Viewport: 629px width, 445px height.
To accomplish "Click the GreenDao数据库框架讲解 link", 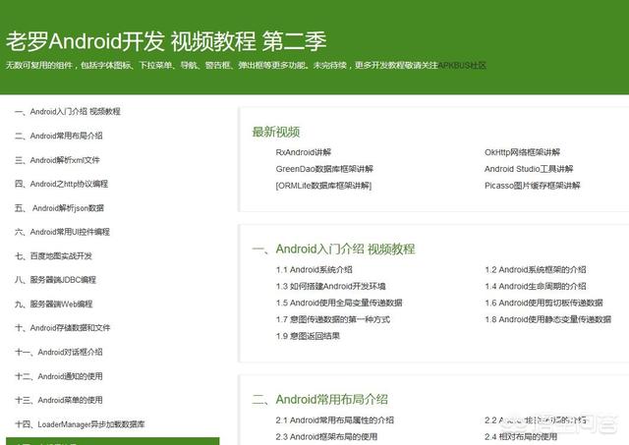I will point(324,169).
